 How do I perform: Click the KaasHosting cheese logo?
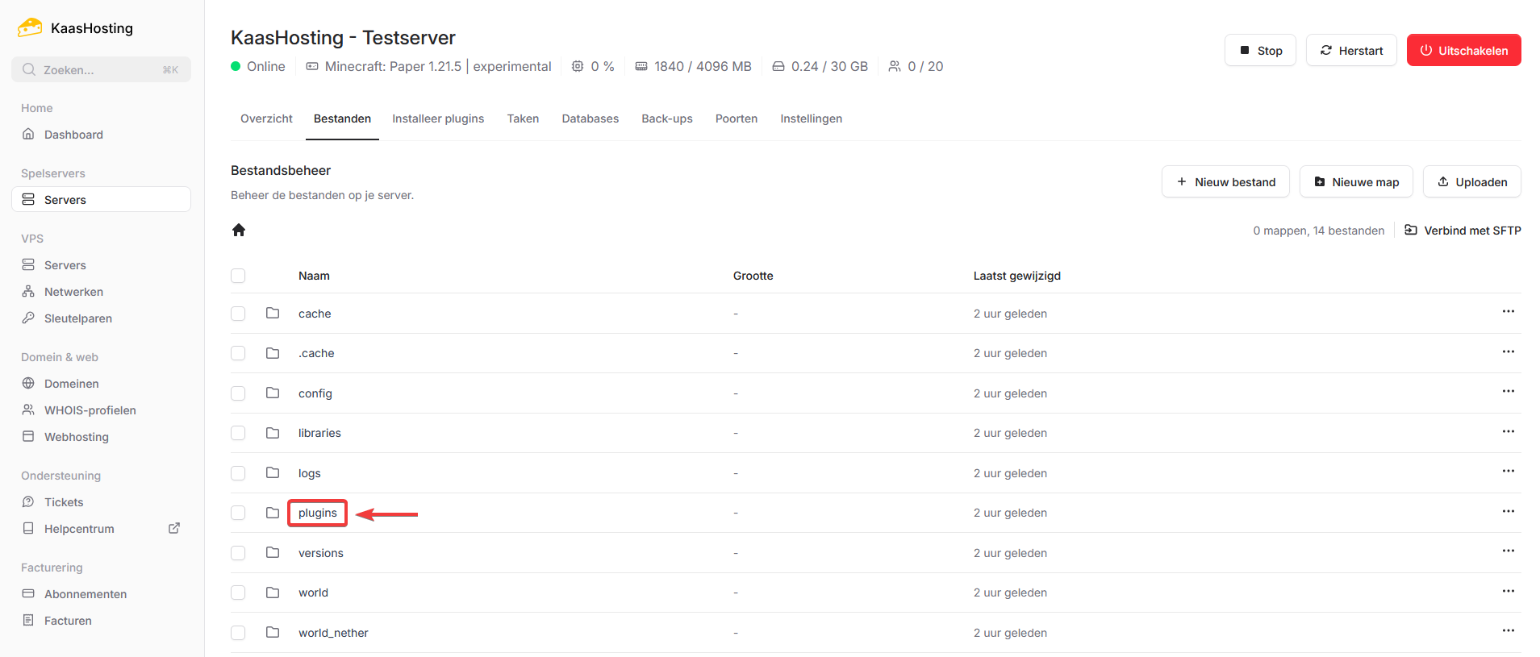tap(30, 28)
